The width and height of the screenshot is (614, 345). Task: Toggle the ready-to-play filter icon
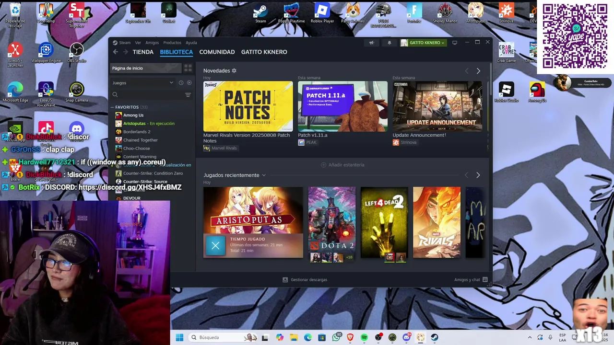click(189, 83)
